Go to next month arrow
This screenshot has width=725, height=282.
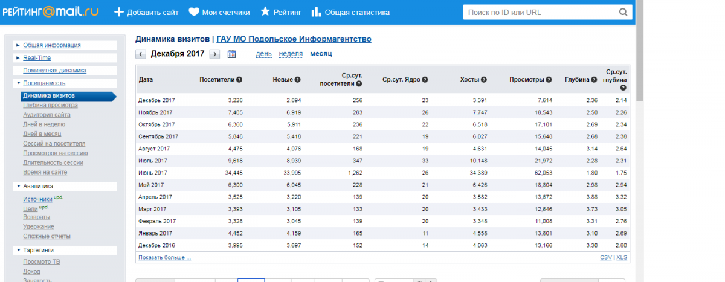214,54
